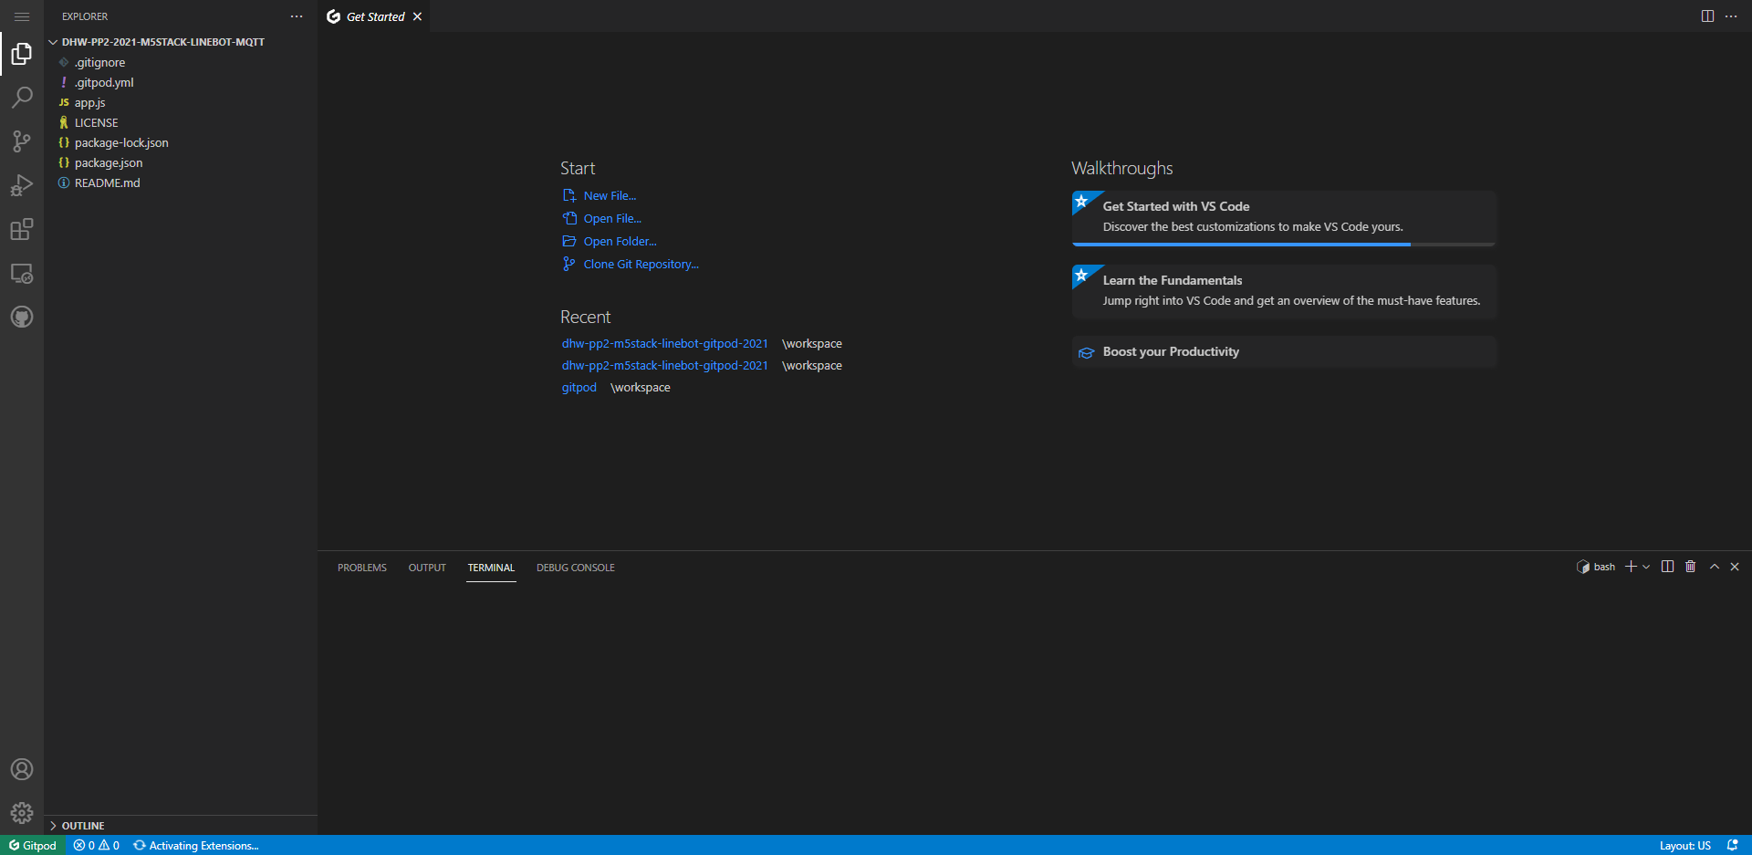
Task: Open the Explorer view in activity bar
Action: click(x=22, y=54)
